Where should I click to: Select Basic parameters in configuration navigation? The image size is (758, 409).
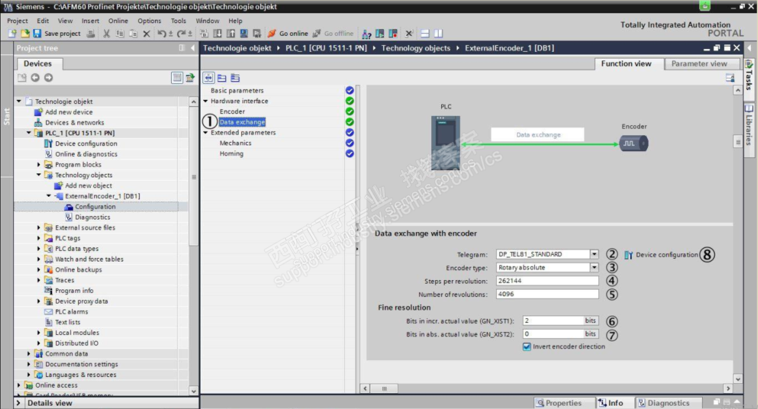click(237, 91)
